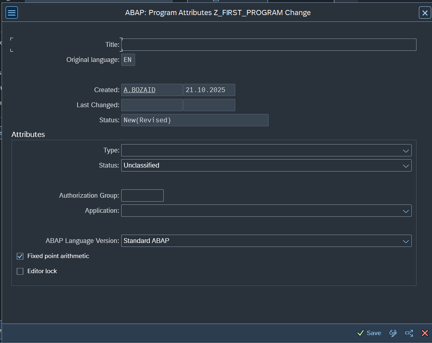Disable Fixed point arithmetic checkbox
This screenshot has height=343, width=432.
[x=20, y=256]
